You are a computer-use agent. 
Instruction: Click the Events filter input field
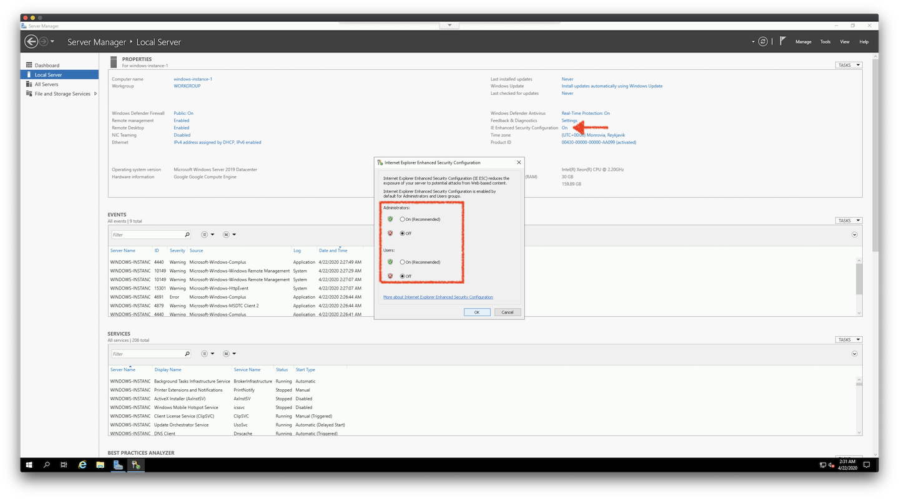147,235
